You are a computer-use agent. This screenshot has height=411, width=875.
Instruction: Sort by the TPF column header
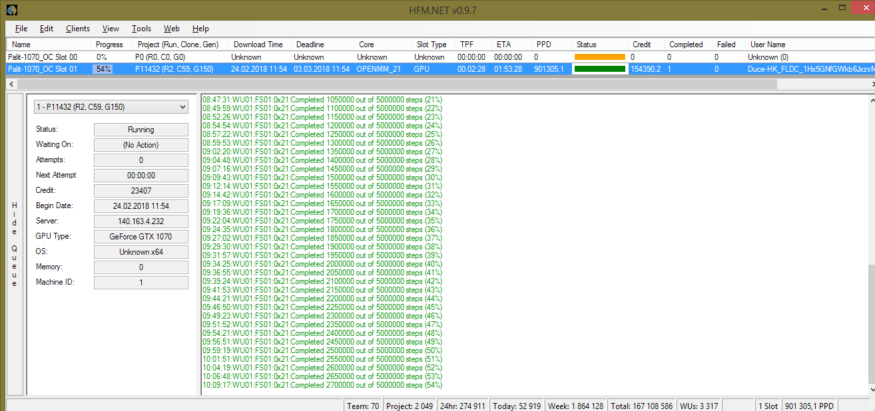point(473,45)
